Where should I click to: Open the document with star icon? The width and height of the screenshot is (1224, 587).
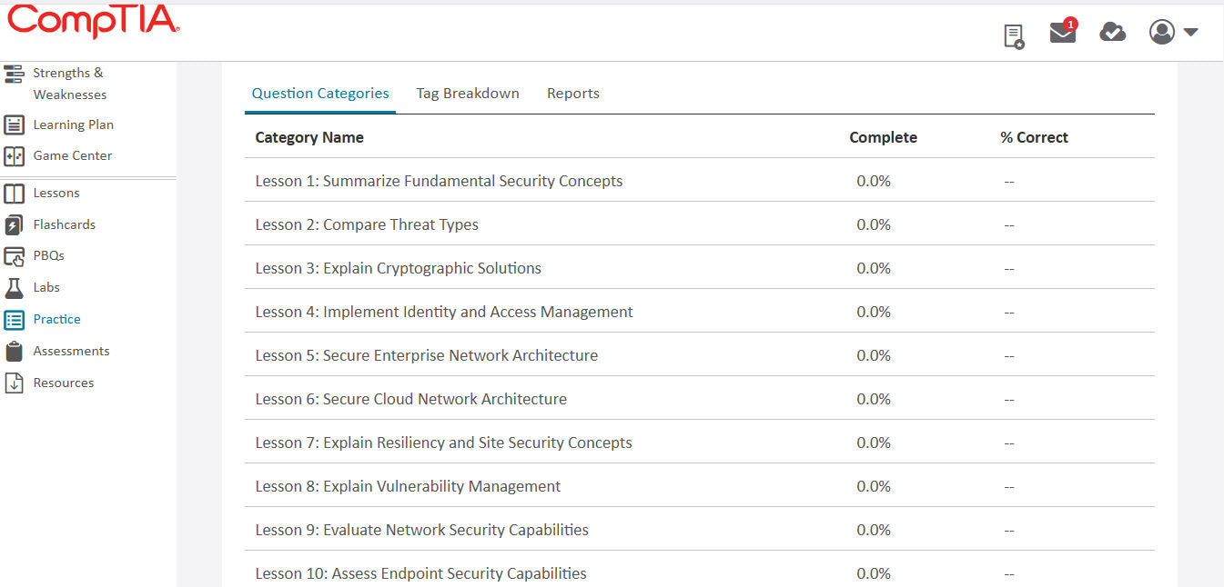(x=1013, y=35)
